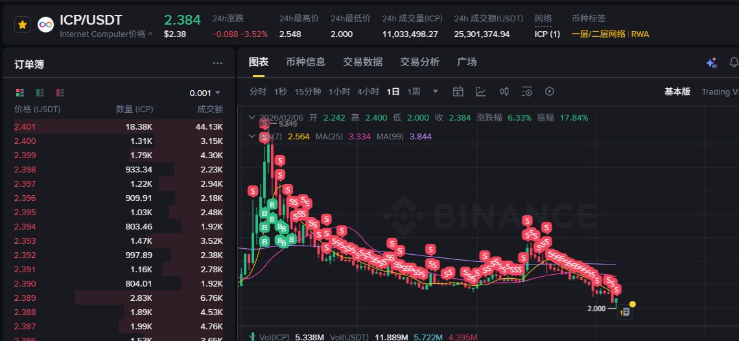Open the 0.001 price precision dropdown

205,93
